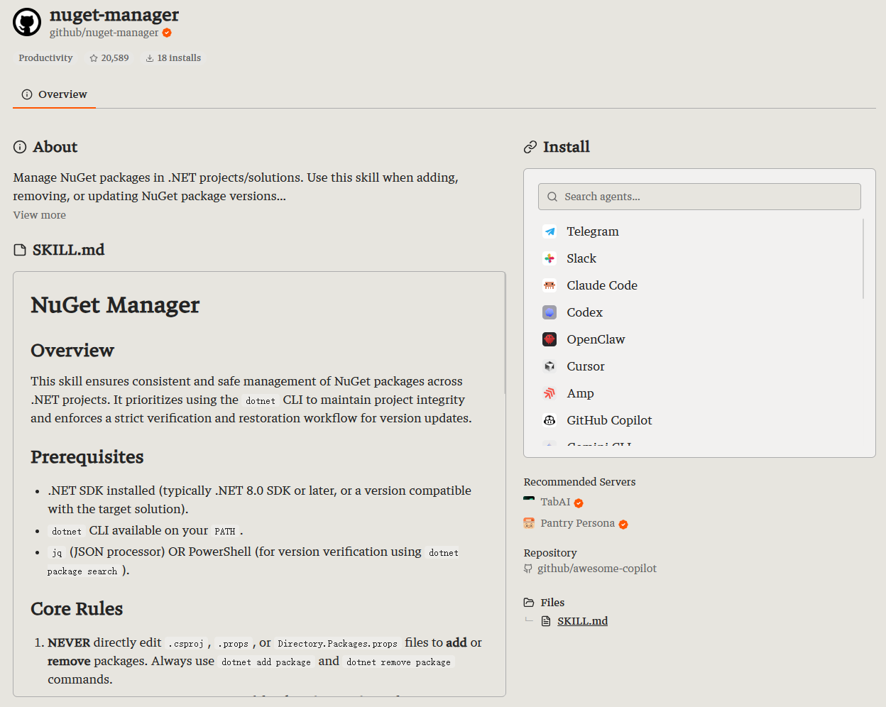Viewport: 886px width, 707px height.
Task: Click the verified badge next to Pantry Persona
Action: tap(623, 525)
